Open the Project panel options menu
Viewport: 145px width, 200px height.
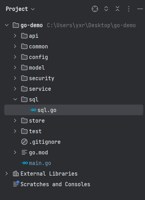[x=129, y=9]
